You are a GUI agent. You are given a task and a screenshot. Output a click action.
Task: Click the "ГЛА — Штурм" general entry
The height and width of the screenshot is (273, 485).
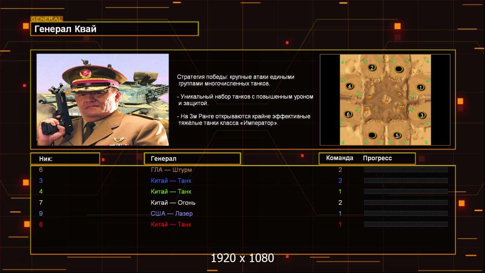(x=172, y=170)
